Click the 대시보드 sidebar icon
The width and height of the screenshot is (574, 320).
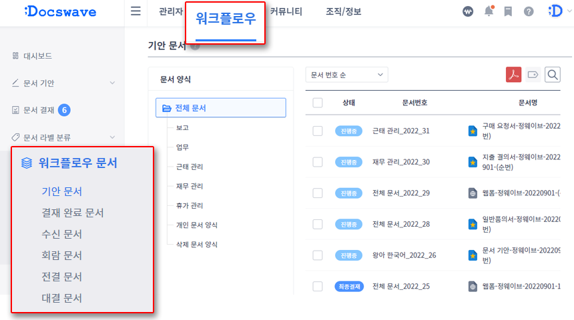15,55
